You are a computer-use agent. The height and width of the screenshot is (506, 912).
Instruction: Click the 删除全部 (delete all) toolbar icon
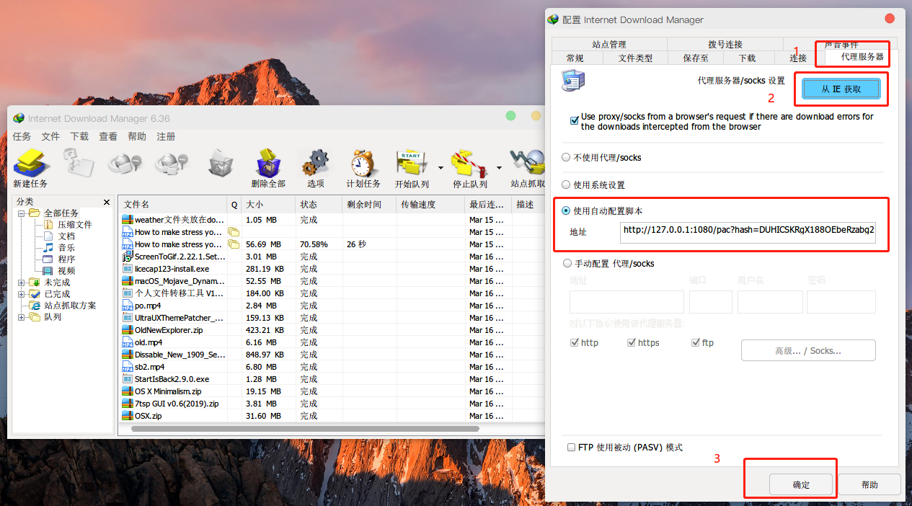click(x=268, y=164)
